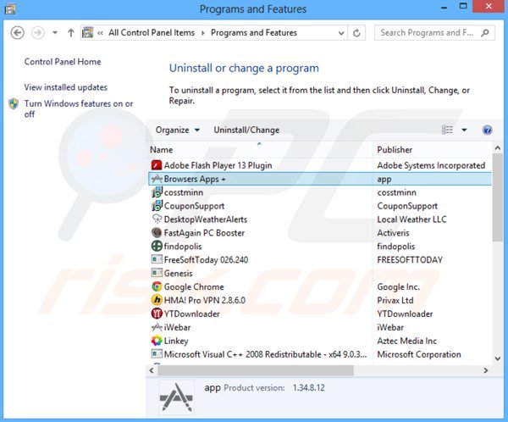Open Help with the question mark icon
This screenshot has height=422, width=508.
(x=487, y=130)
